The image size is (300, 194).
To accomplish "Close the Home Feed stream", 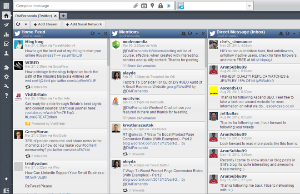I will pyautogui.click(x=105, y=34).
